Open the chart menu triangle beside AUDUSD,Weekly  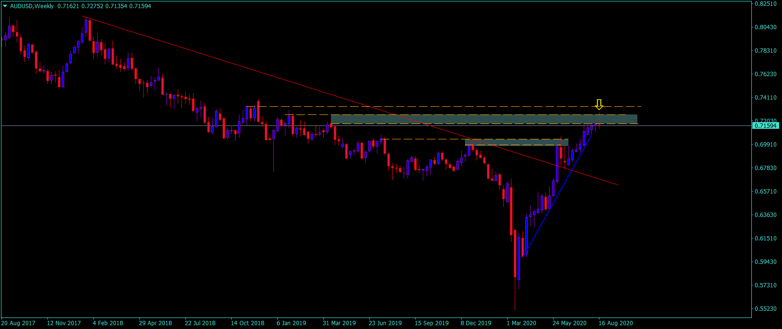click(x=5, y=6)
